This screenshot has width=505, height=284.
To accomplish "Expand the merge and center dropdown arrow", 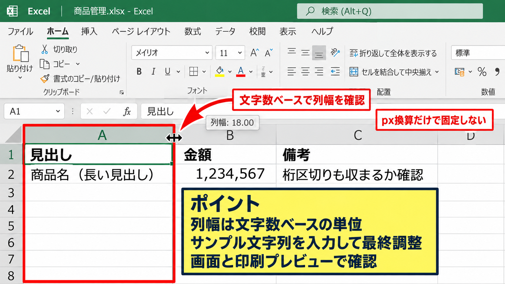I will click(437, 72).
